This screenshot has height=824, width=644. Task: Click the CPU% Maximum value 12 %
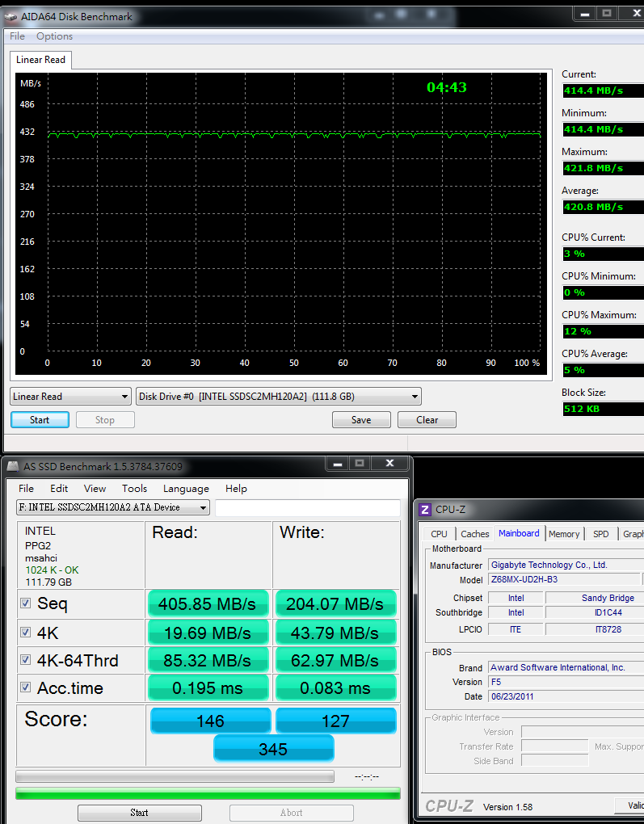coord(603,331)
